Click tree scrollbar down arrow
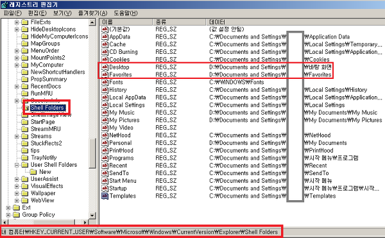 tap(92, 216)
